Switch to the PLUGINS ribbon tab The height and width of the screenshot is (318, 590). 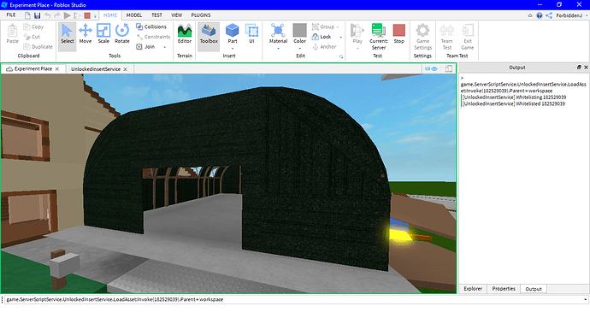tap(201, 15)
